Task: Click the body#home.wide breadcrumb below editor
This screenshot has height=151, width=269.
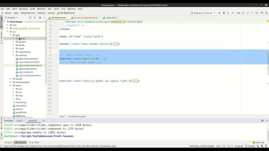Action: pyautogui.click(x=77, y=117)
